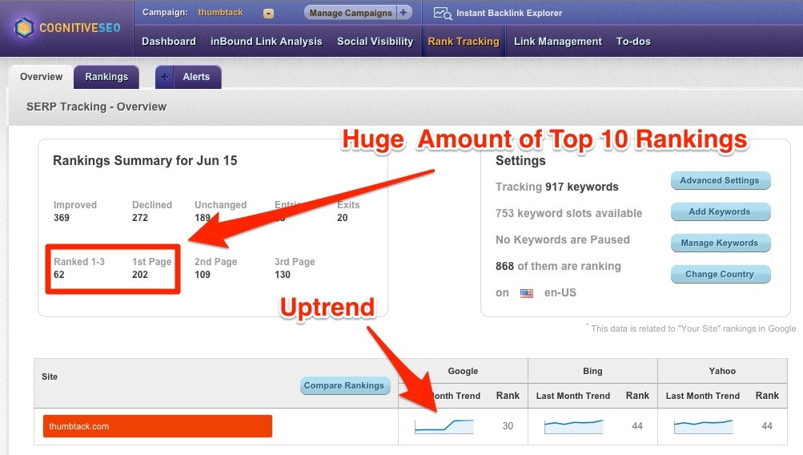Viewport: 803px width, 455px height.
Task: Click the plus icon on Alerts tab
Action: (x=165, y=77)
